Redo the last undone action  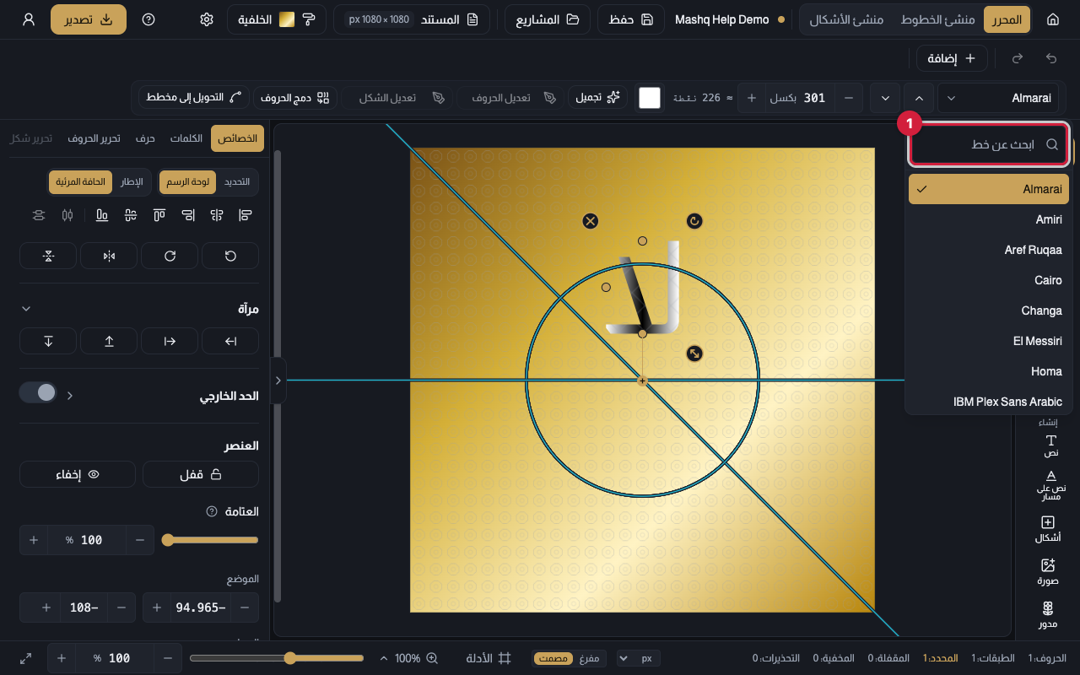pyautogui.click(x=1018, y=58)
